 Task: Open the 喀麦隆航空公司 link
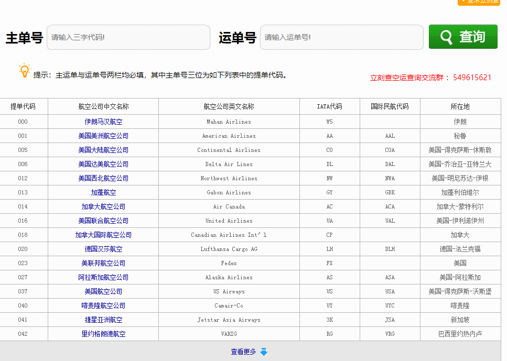click(103, 306)
